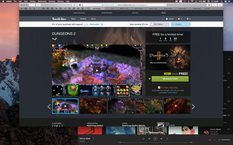
Task: Click Safari forward navigation button
Action: click(33, 5)
